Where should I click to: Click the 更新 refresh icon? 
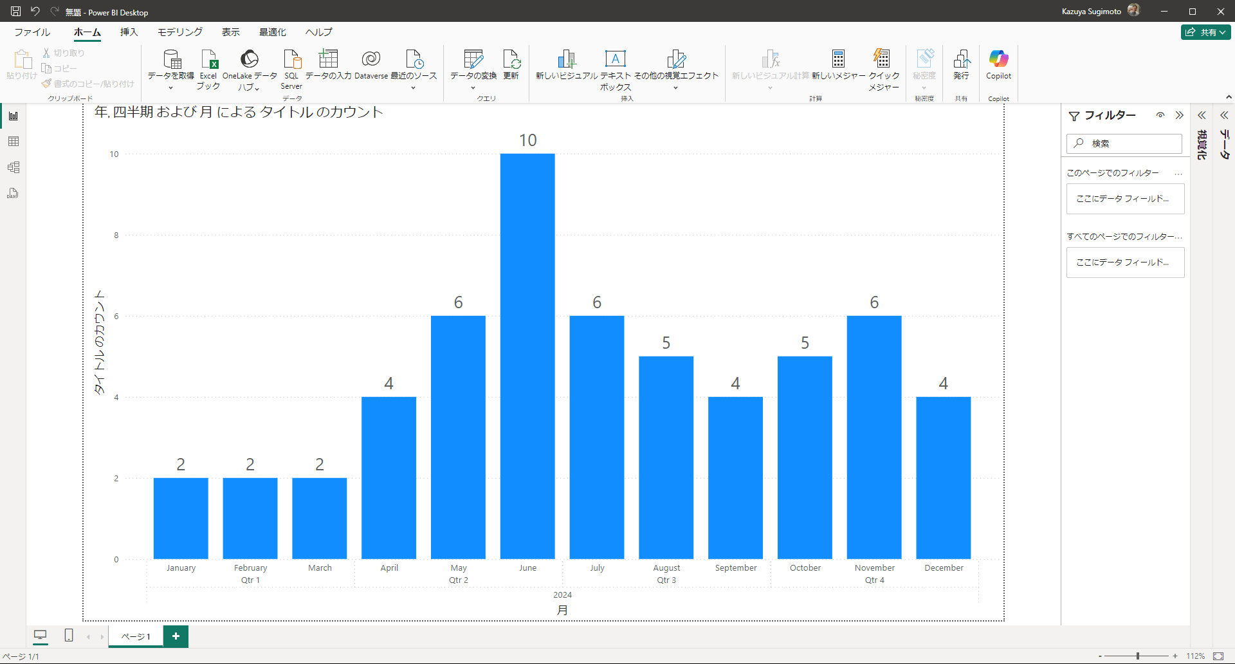pyautogui.click(x=511, y=64)
